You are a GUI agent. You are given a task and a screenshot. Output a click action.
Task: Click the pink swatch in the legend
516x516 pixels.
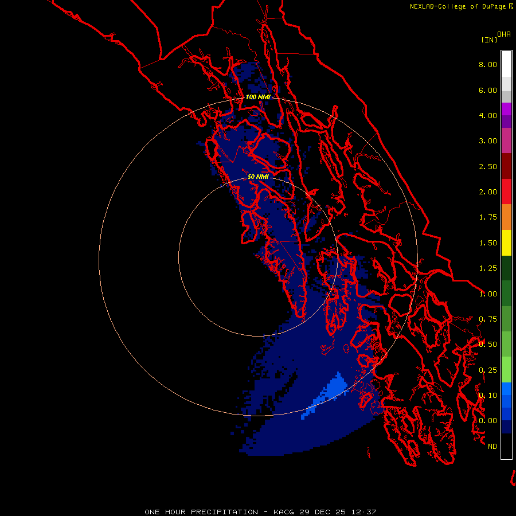click(506, 140)
